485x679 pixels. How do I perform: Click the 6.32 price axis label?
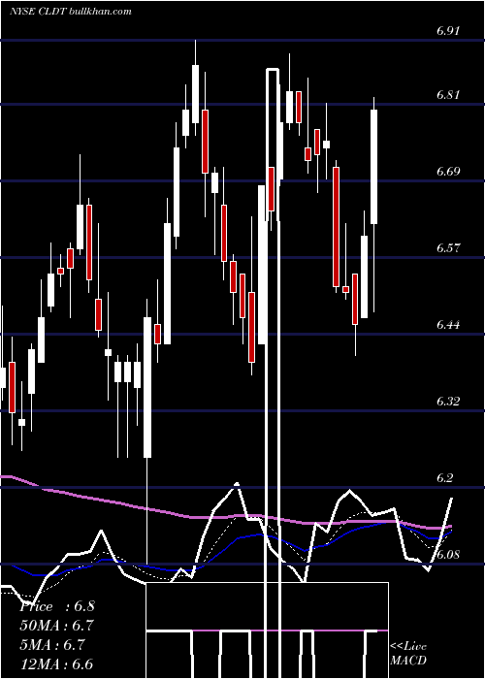448,402
